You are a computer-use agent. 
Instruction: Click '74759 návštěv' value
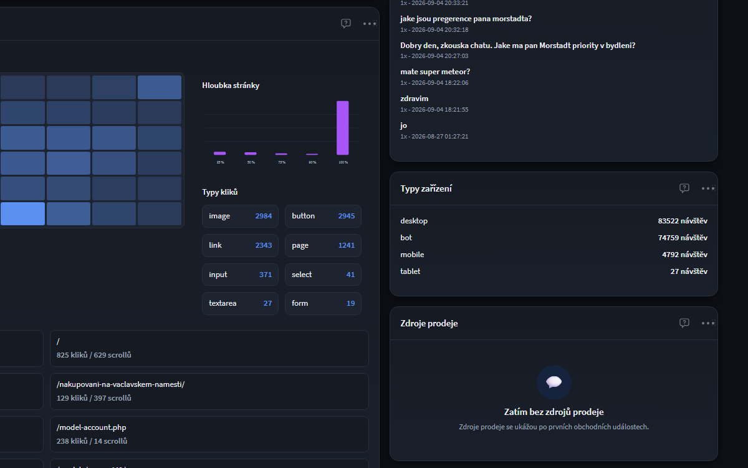pos(683,238)
